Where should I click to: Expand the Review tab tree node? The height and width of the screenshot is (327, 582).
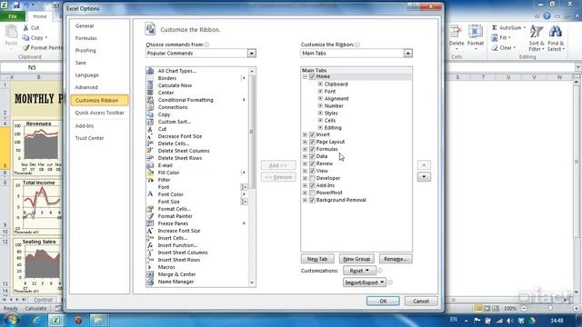(x=305, y=163)
